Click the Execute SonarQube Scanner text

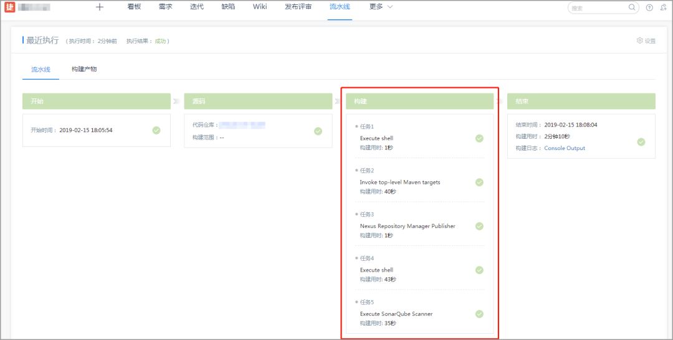click(x=396, y=314)
